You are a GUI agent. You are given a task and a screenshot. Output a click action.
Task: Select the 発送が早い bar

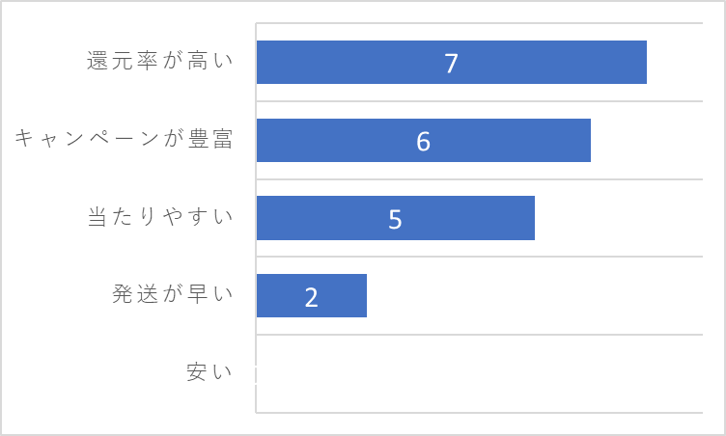click(x=312, y=296)
